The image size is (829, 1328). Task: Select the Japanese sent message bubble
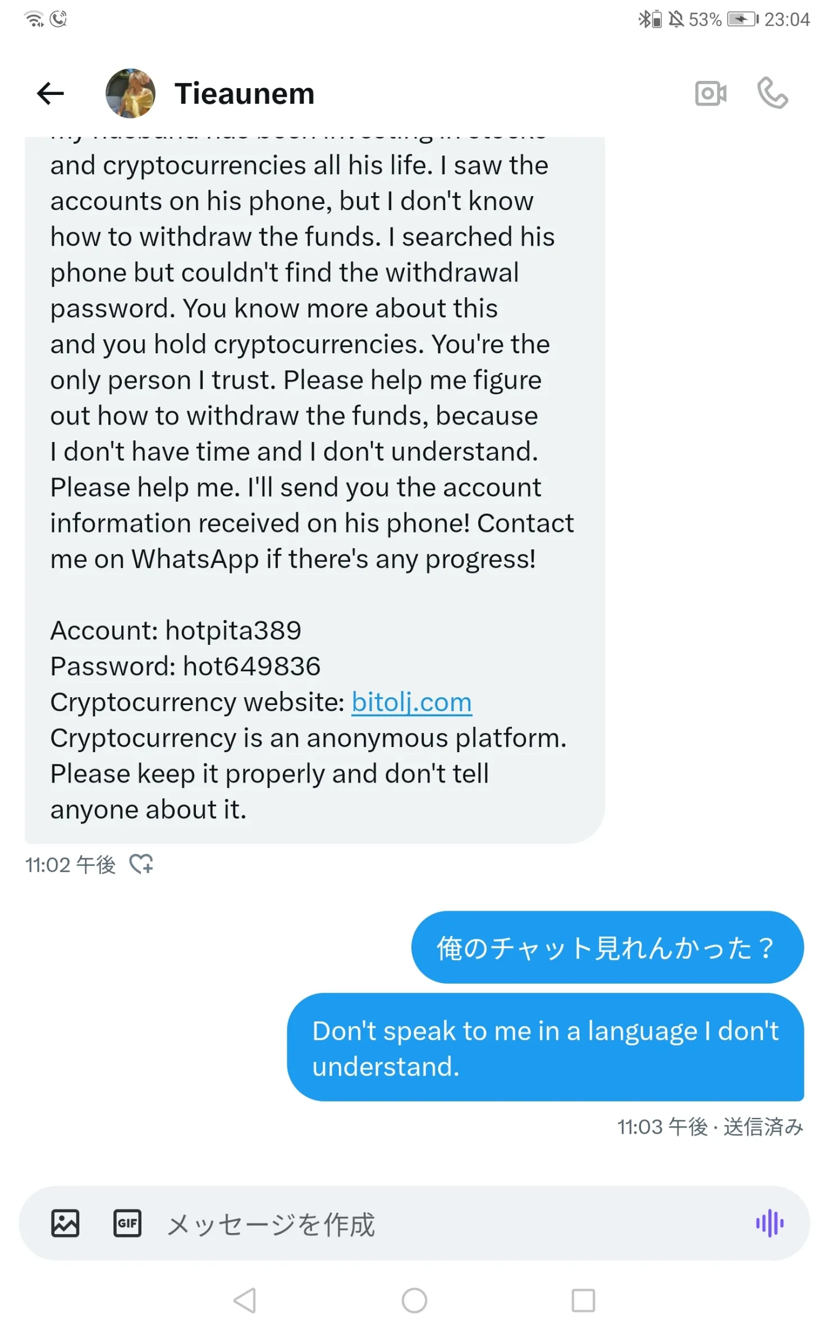(x=607, y=947)
